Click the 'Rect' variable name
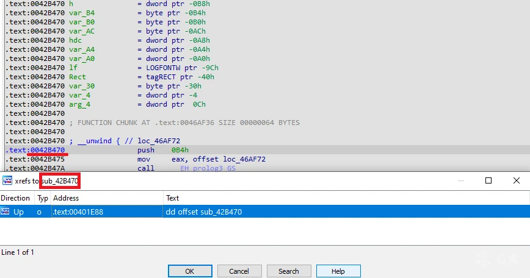The height and width of the screenshot is (278, 530). [x=78, y=77]
